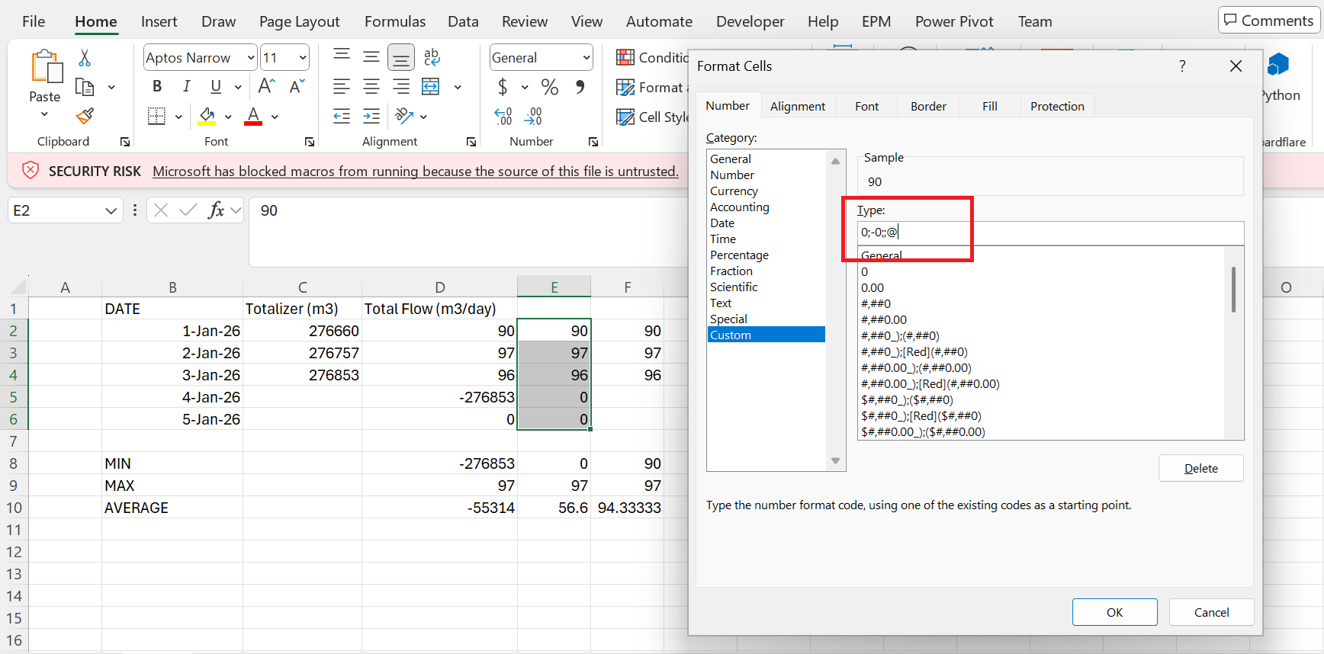Click the Increase Indent icon
Screen dimensions: 1324x654
click(x=371, y=116)
